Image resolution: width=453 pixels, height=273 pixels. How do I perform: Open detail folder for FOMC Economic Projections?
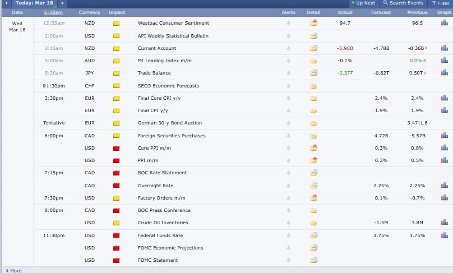point(313,248)
